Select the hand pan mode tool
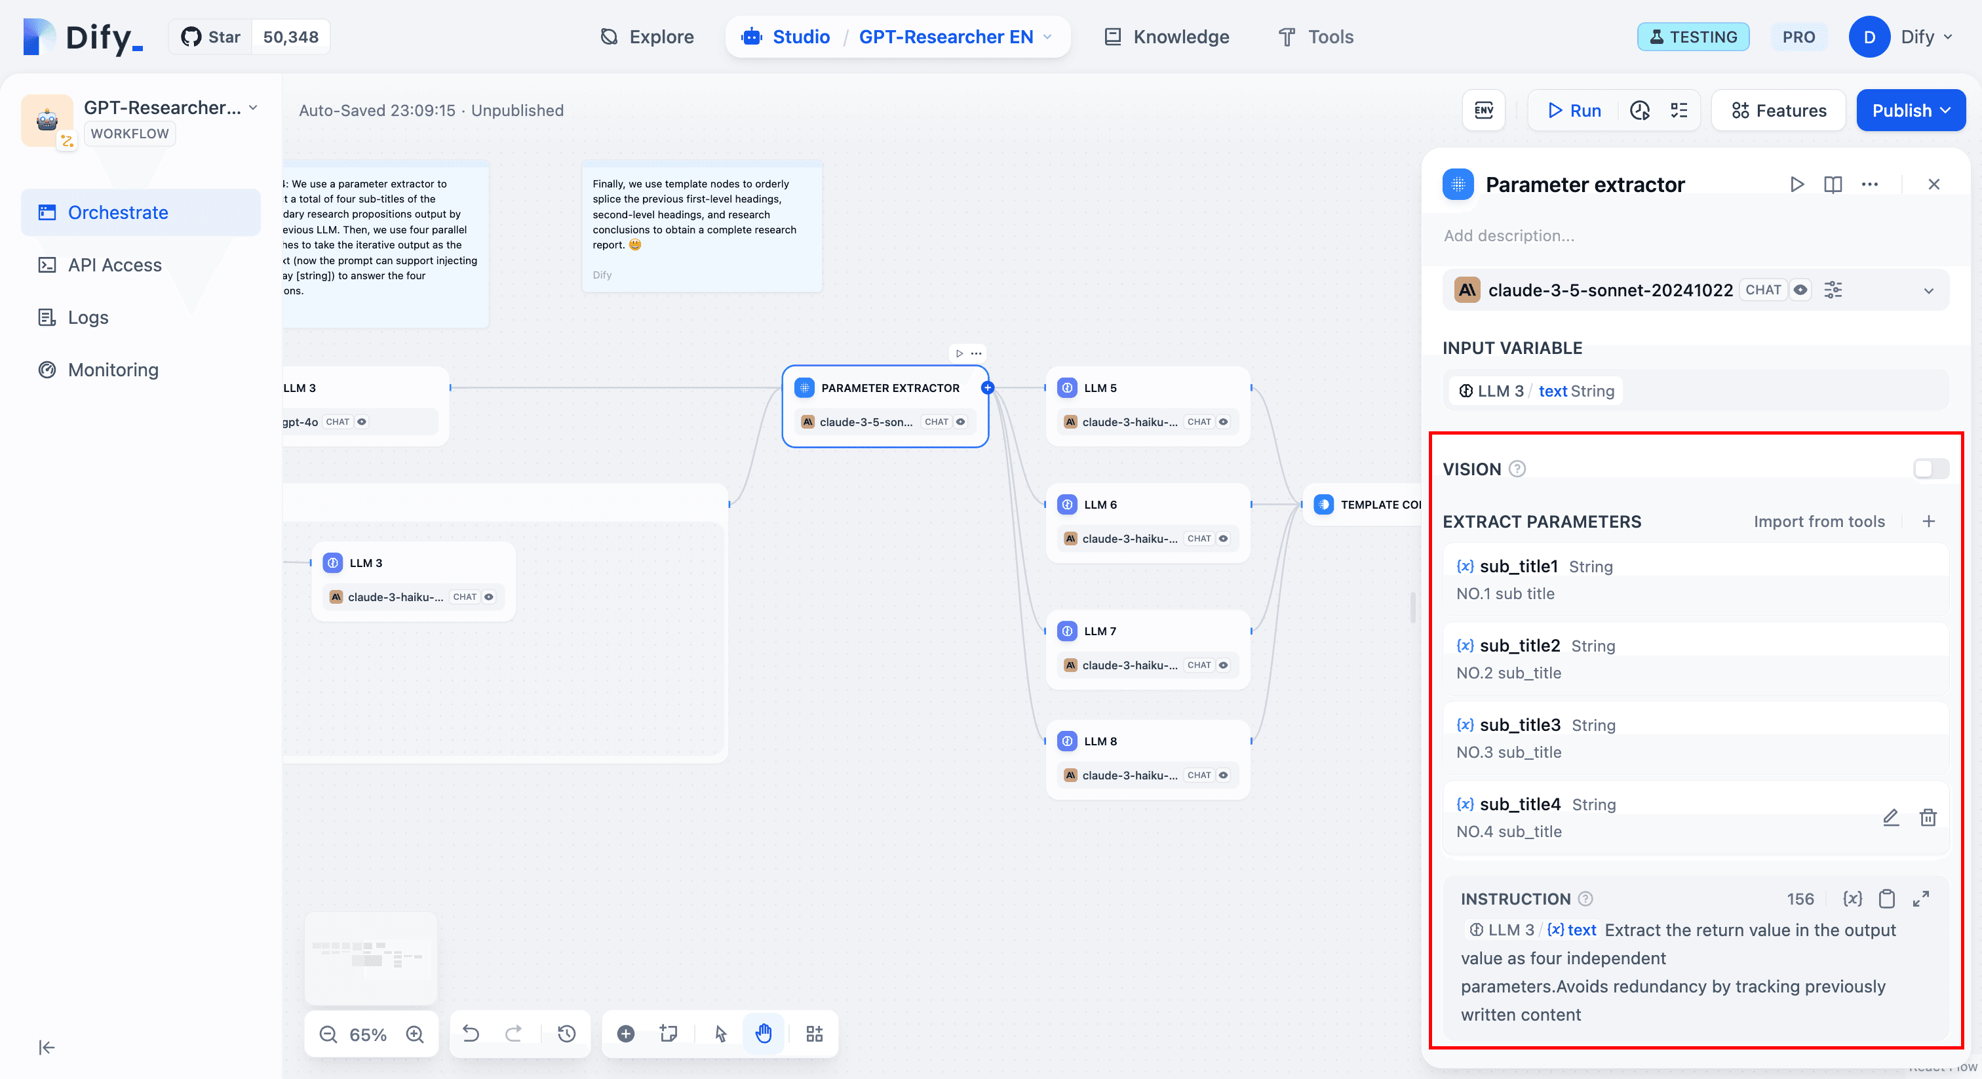 coord(764,1034)
